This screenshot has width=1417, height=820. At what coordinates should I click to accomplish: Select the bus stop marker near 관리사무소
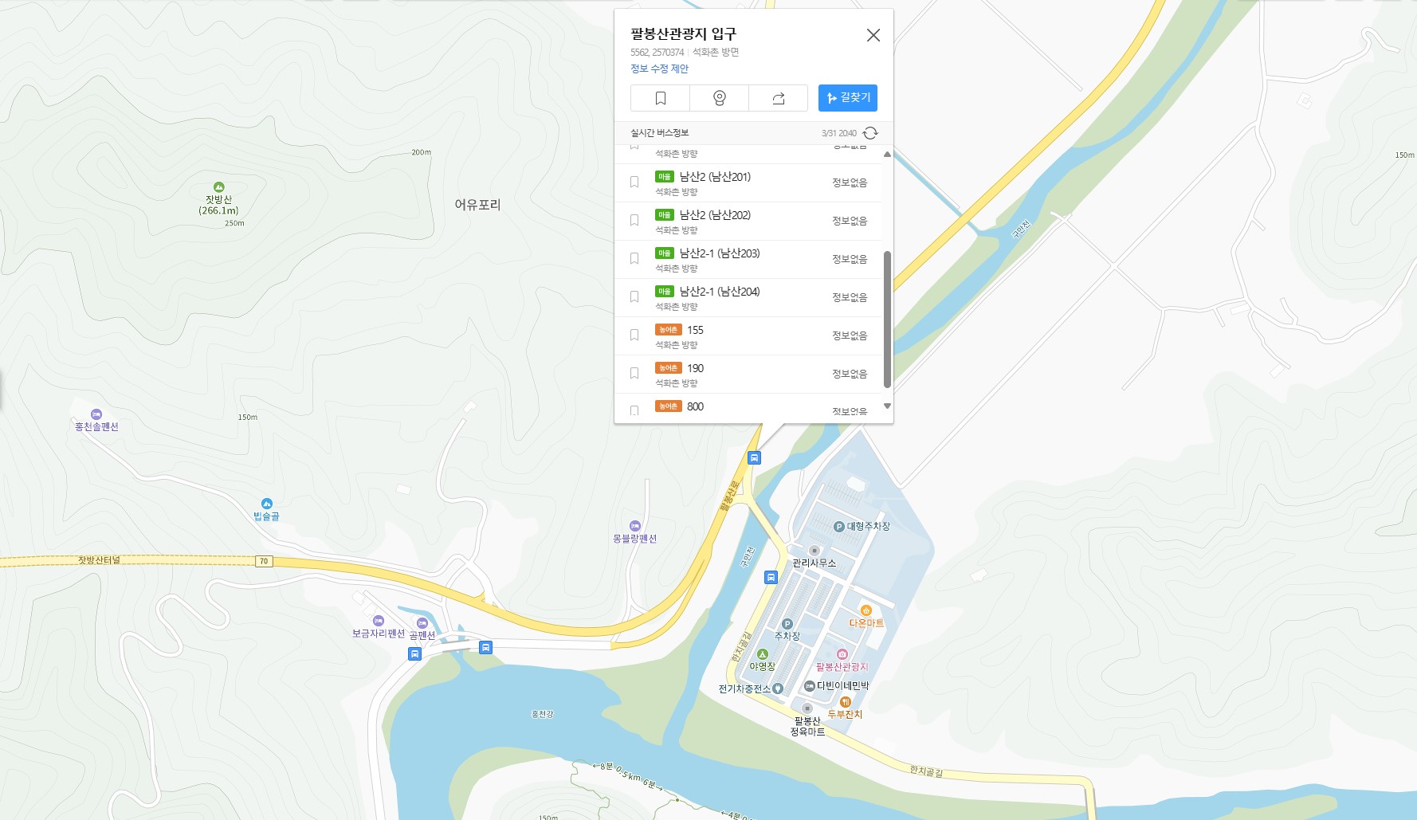coord(771,578)
